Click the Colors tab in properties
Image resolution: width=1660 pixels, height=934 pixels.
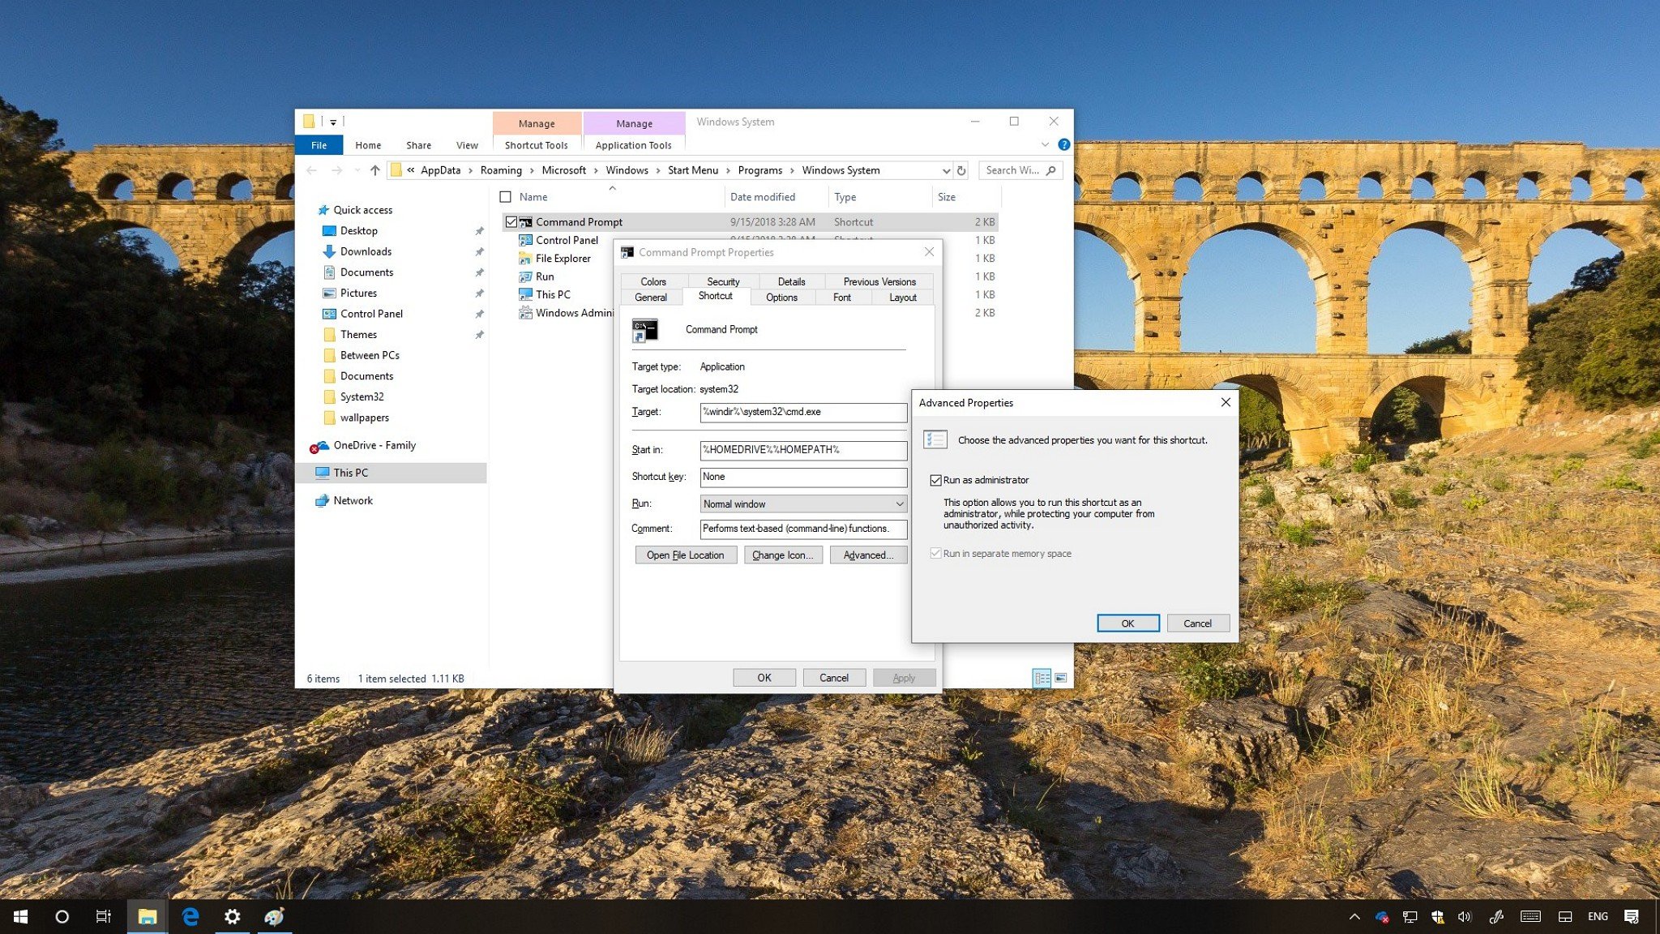(652, 281)
